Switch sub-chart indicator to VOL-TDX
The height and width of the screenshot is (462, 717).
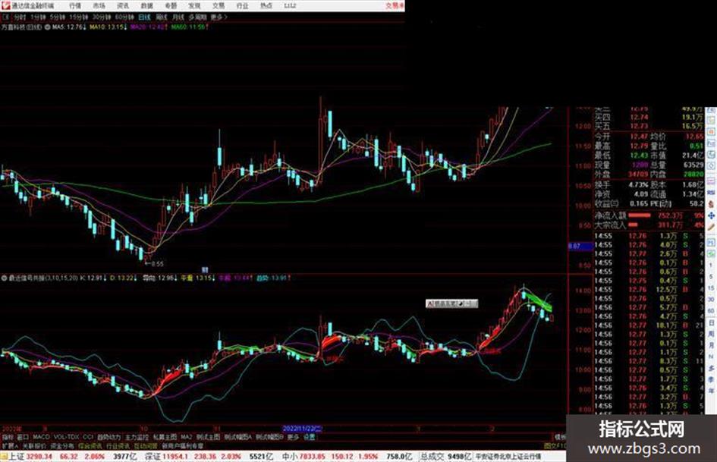(67, 437)
